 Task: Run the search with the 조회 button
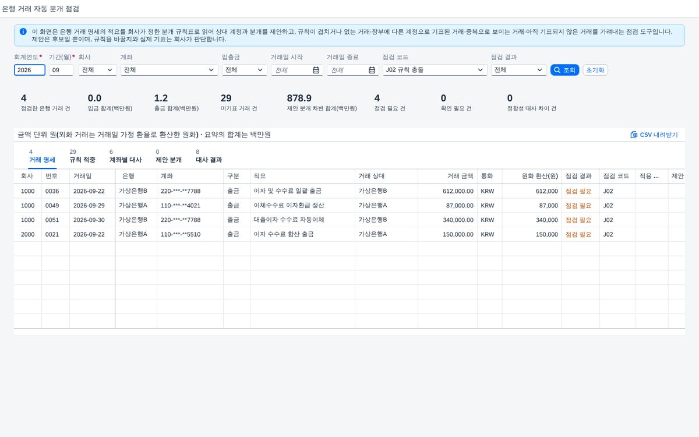pyautogui.click(x=564, y=70)
